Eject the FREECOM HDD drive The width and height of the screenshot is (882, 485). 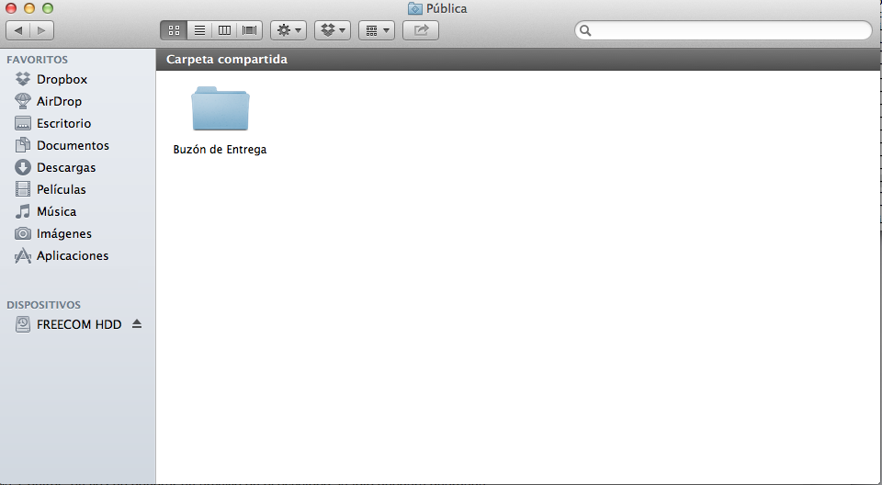(137, 324)
